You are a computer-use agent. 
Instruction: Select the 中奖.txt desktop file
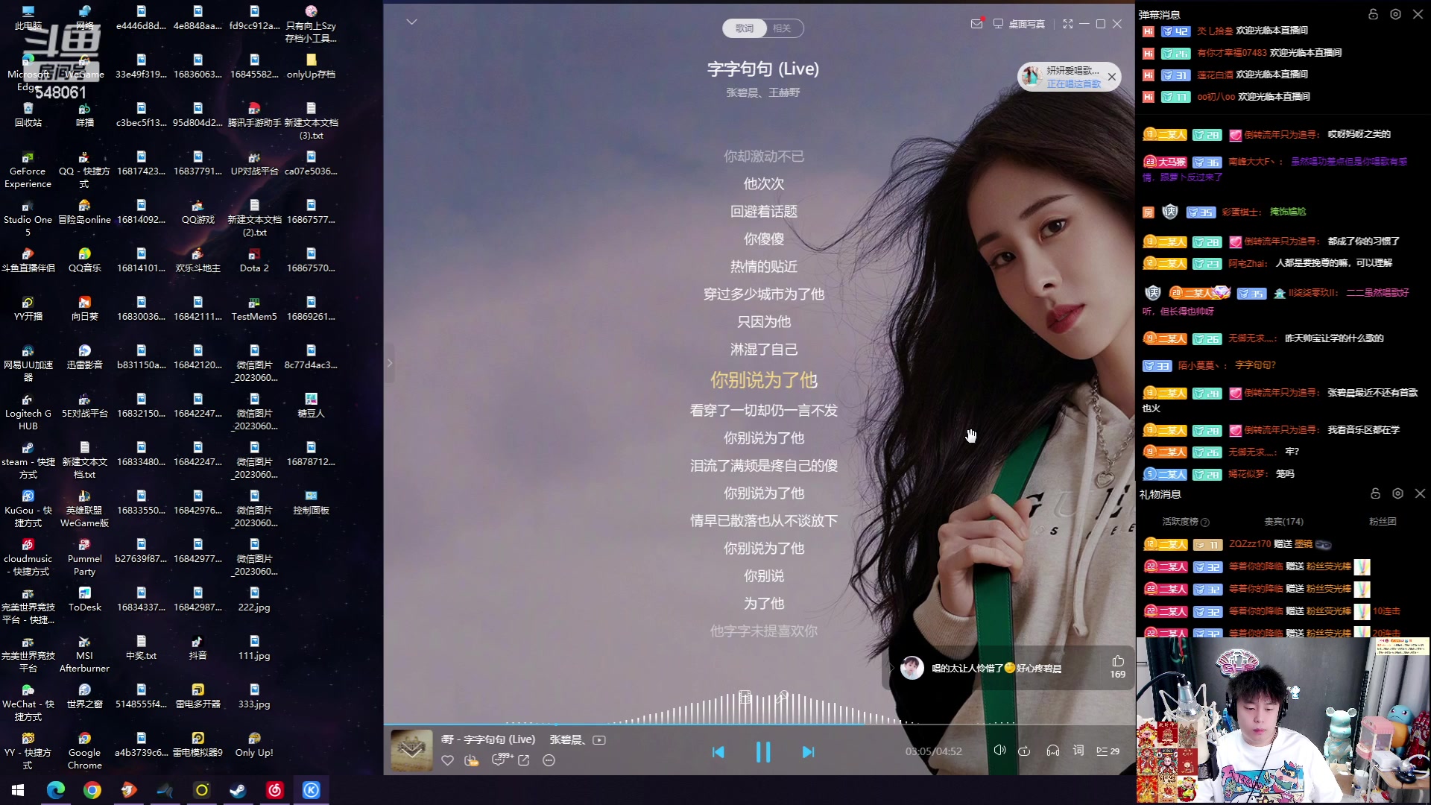point(141,648)
